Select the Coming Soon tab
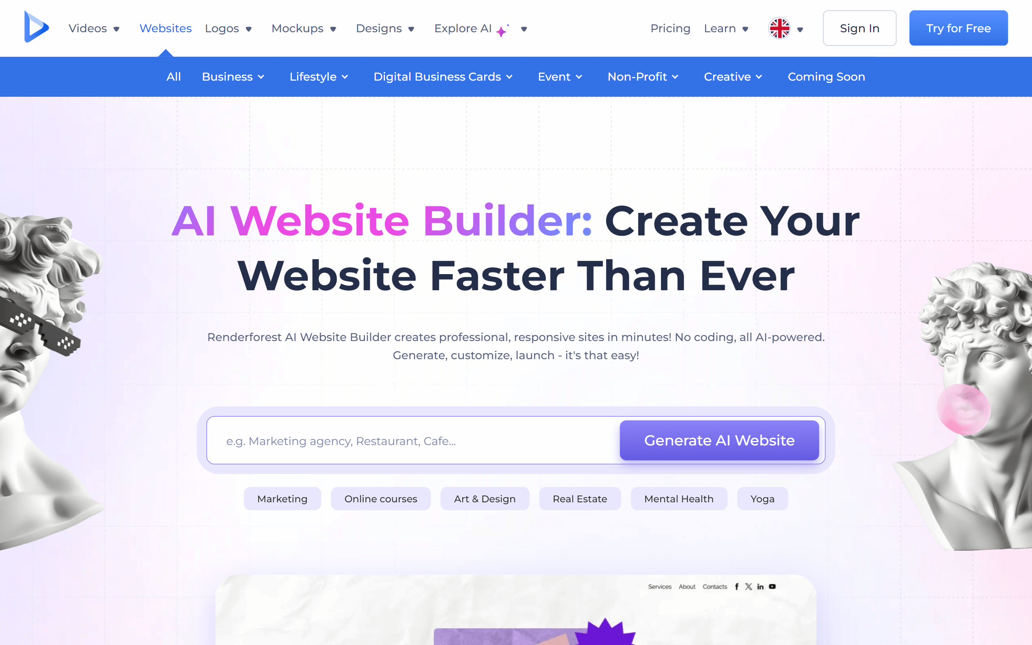This screenshot has height=645, width=1032. click(x=827, y=77)
